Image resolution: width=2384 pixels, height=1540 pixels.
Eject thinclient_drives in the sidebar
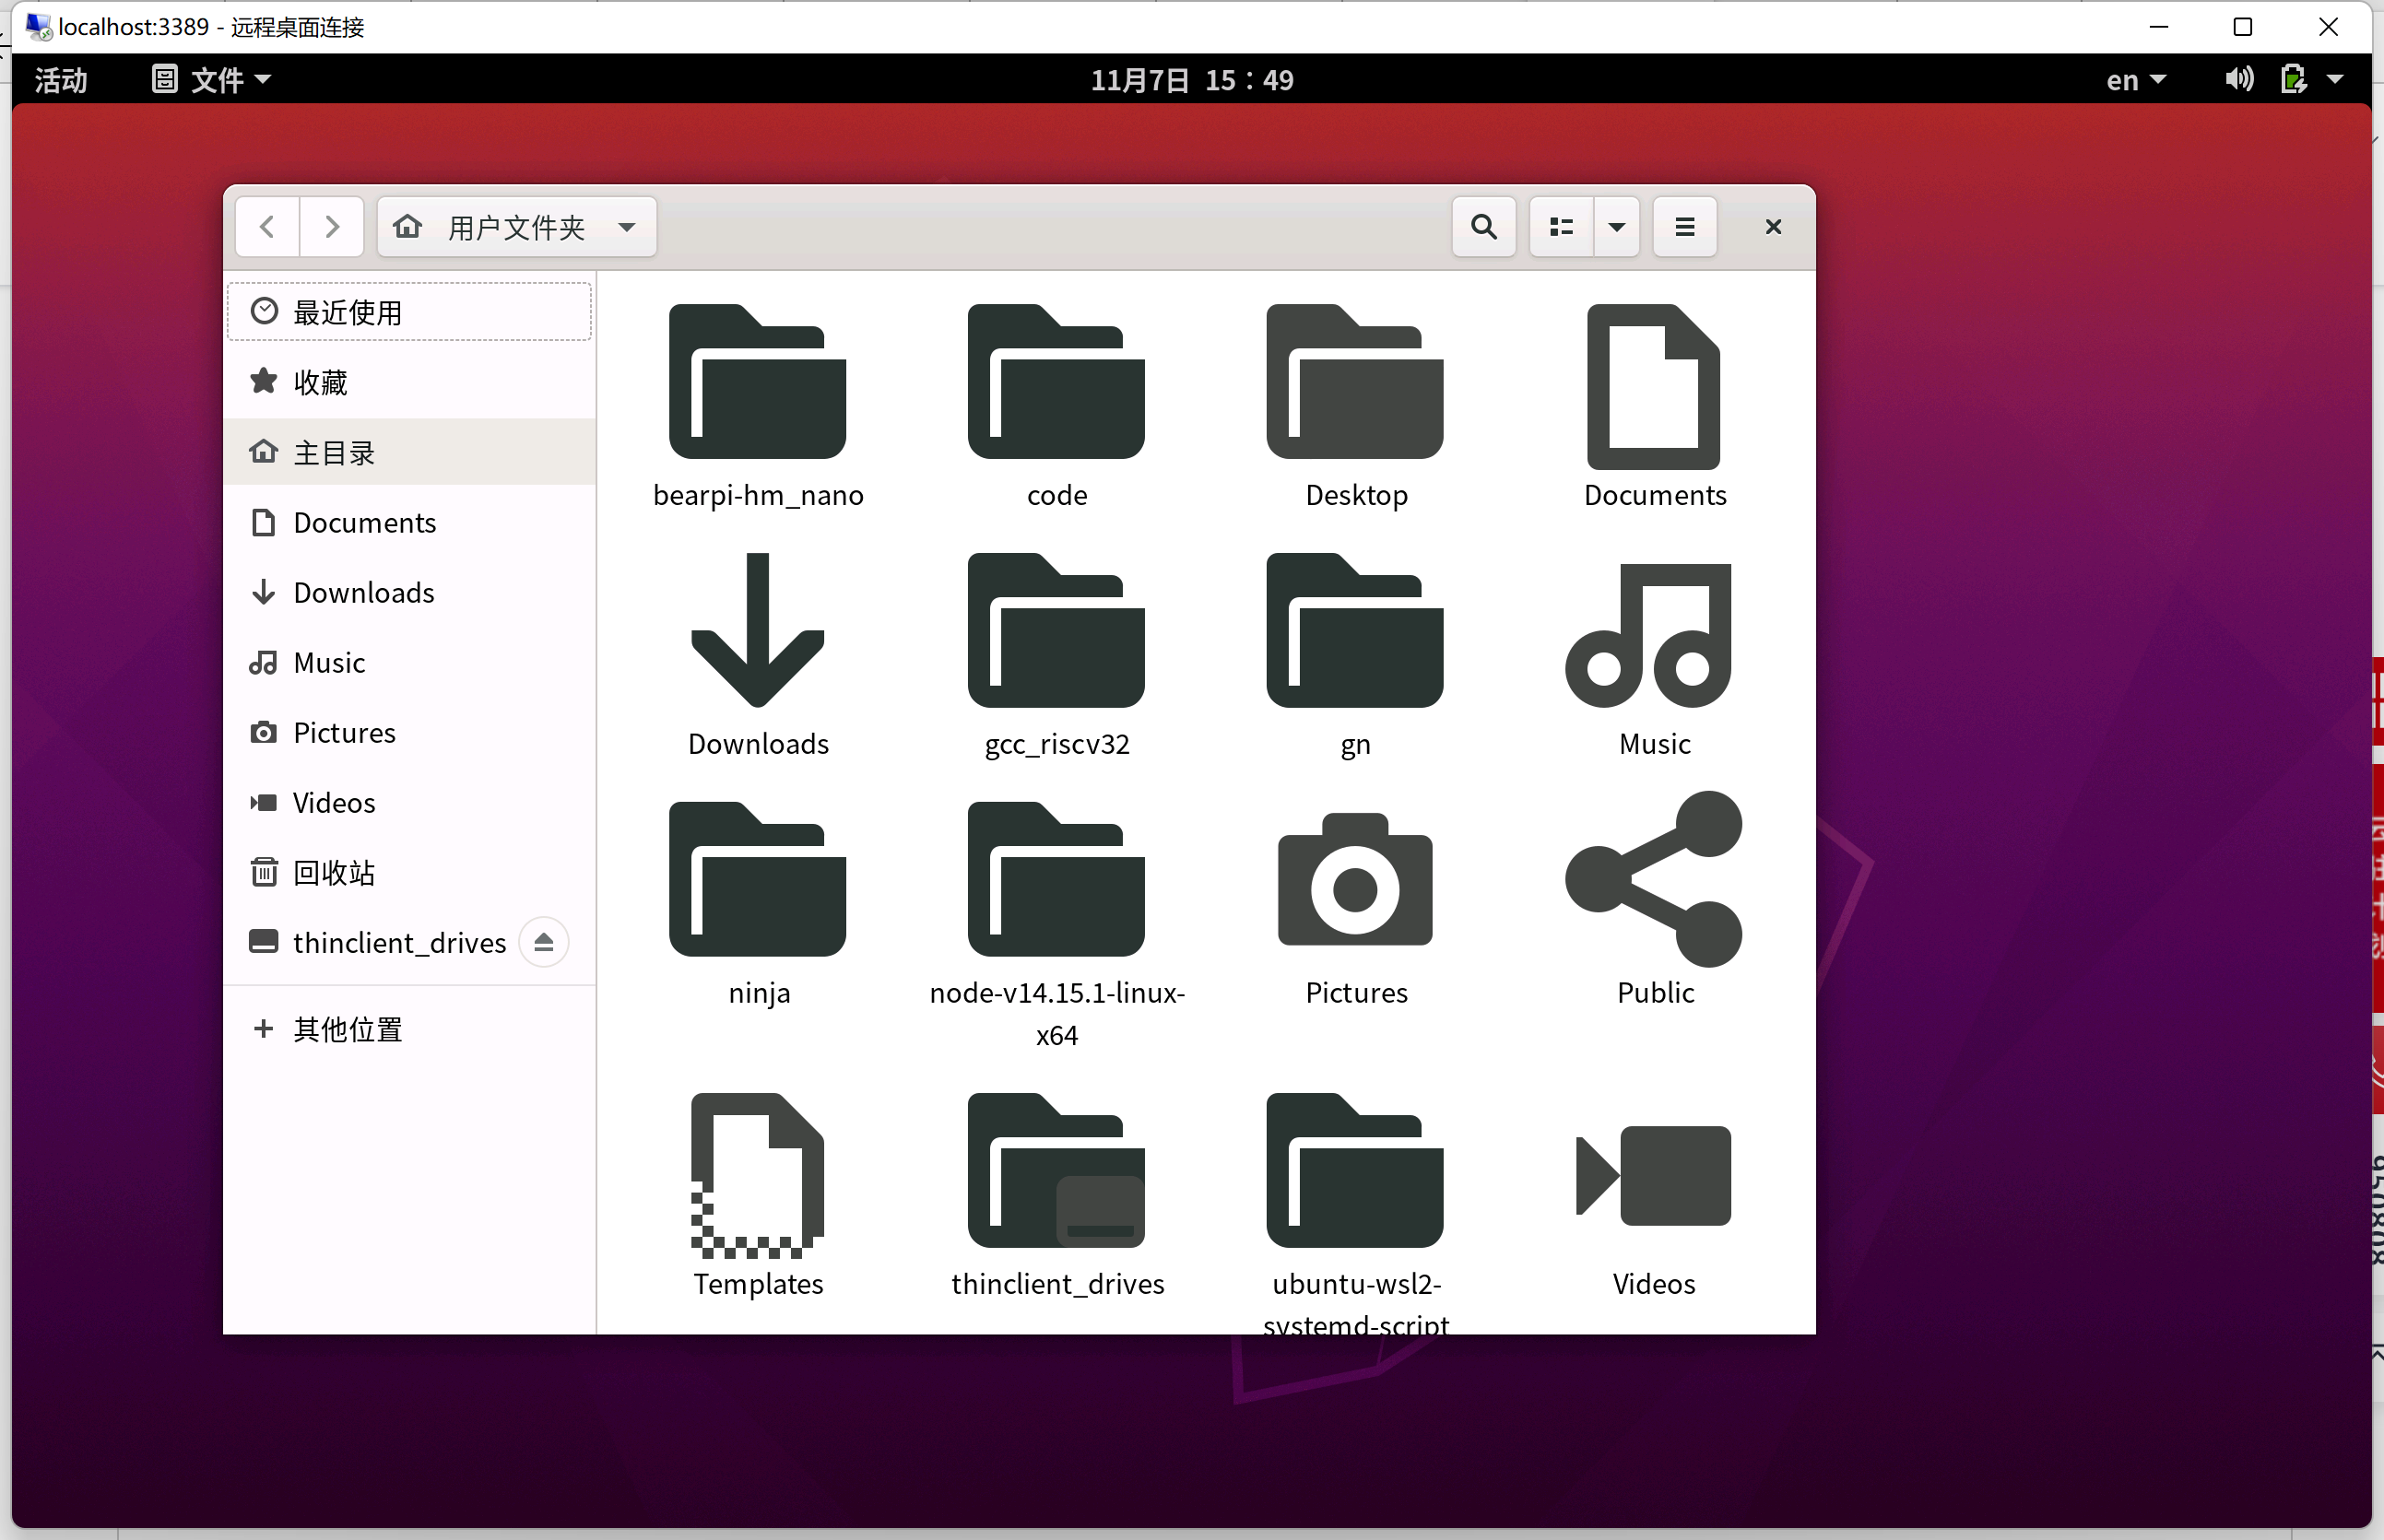[x=544, y=942]
